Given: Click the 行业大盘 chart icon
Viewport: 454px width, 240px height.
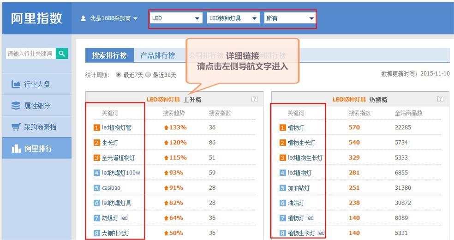Looking at the screenshot, I should click(x=16, y=84).
